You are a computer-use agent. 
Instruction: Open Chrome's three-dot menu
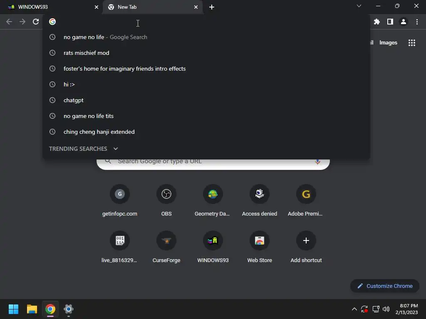417,22
